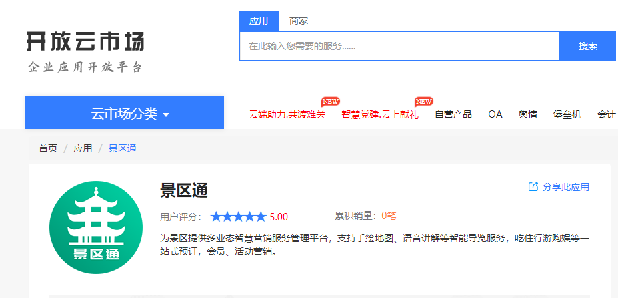Select 舆情 from the navigation bar

(x=528, y=114)
